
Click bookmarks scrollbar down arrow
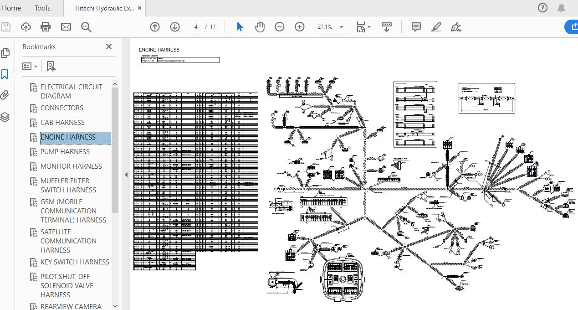[x=115, y=306]
